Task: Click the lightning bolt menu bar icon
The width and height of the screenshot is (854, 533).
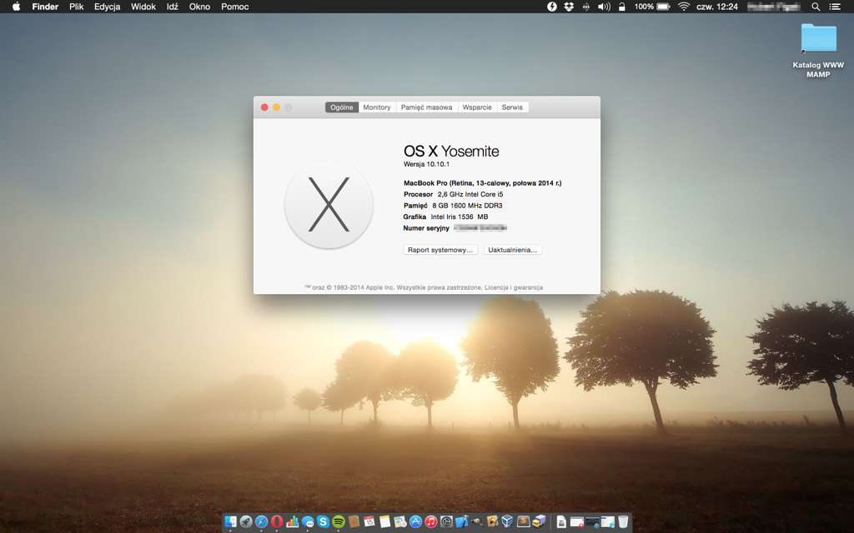Action: (552, 7)
